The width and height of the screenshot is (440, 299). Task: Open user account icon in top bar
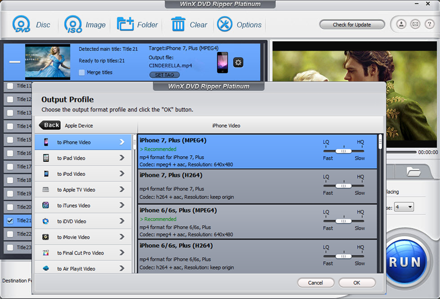click(x=401, y=24)
